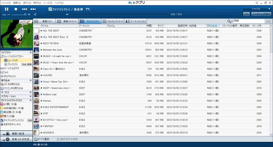Click the search field containing R&B
Screen dimensions: 273x147
pos(249,21)
